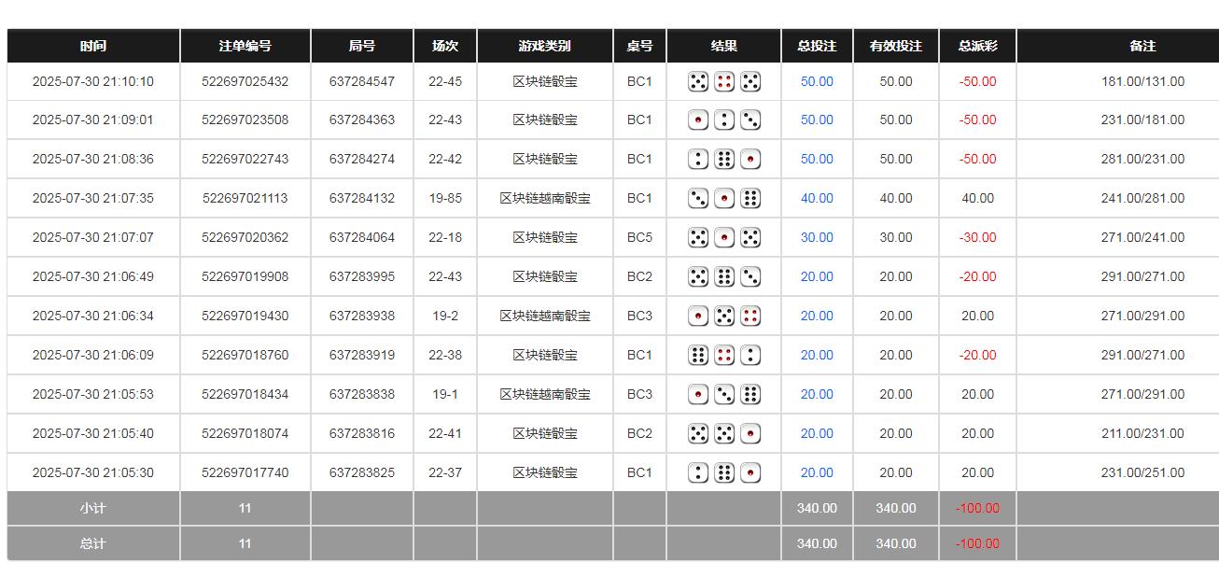The image size is (1219, 577).
Task: Select the red four-dot dice in the 19-2 row
Action: coord(750,316)
